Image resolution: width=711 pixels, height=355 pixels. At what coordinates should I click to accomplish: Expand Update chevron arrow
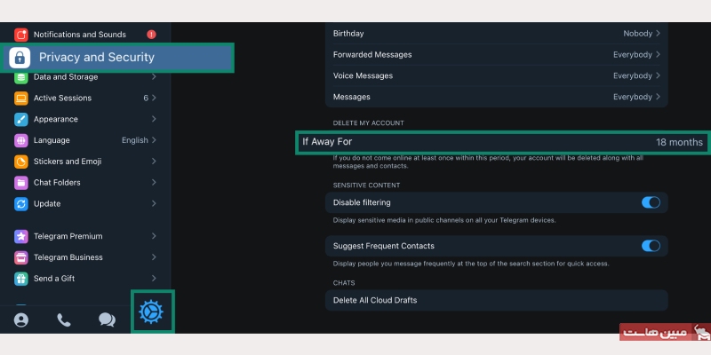coord(154,203)
